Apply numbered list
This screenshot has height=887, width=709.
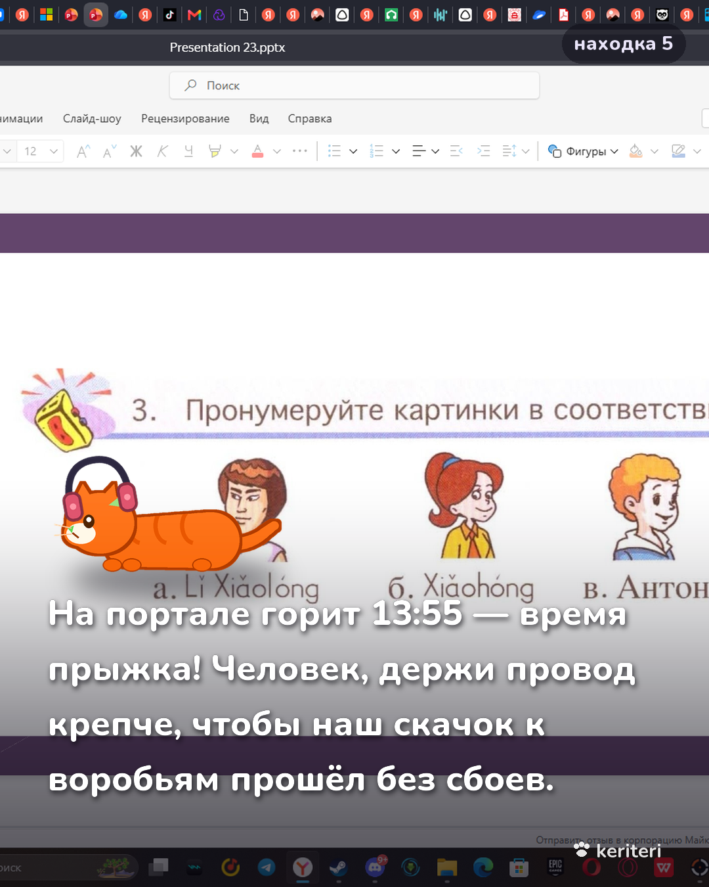coord(376,151)
